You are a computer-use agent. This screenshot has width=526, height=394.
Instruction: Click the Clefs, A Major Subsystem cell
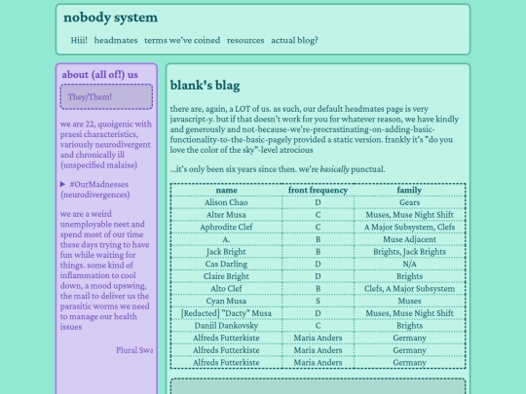coord(409,289)
